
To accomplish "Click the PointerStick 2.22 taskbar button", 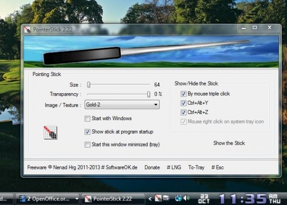I will pyautogui.click(x=112, y=199).
